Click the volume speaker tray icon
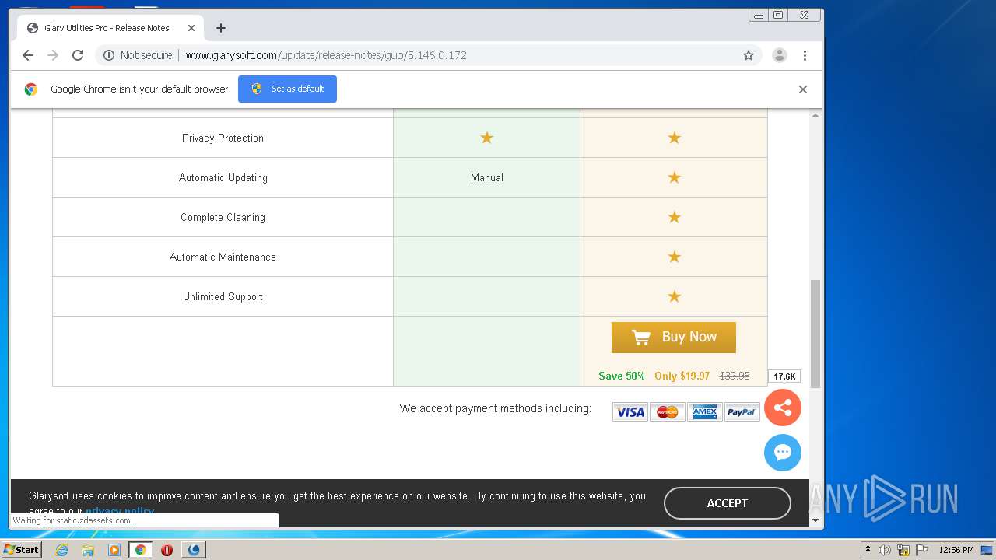This screenshot has width=996, height=560. [x=885, y=550]
